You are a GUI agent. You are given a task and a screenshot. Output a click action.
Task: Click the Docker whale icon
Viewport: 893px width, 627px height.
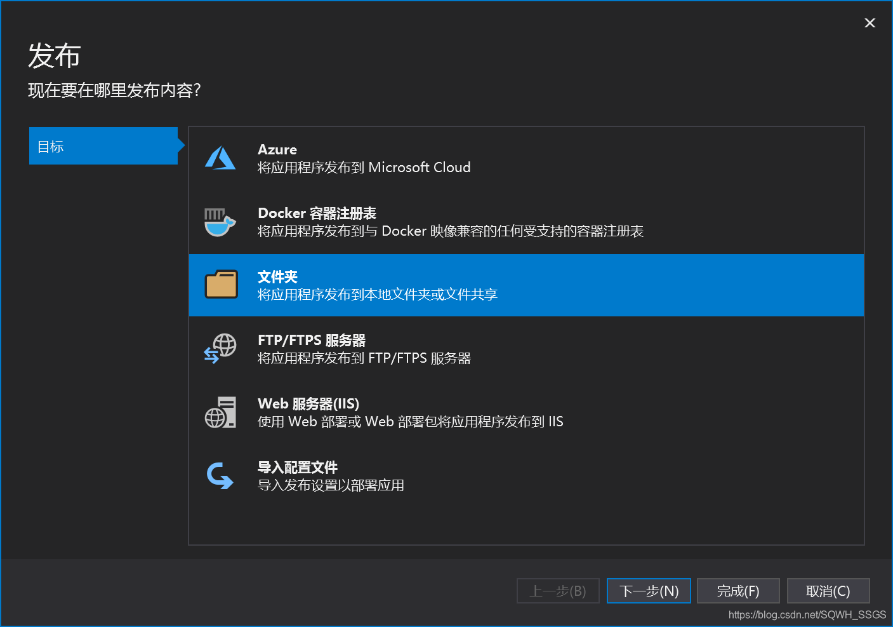(x=220, y=222)
